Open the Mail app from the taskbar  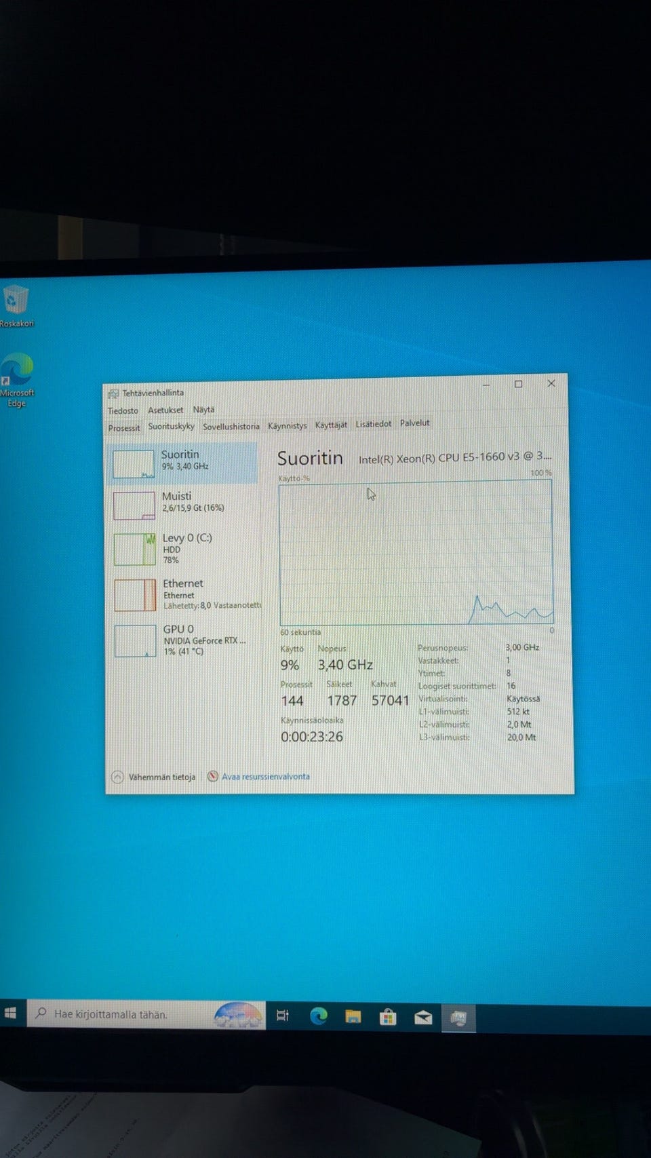(x=423, y=1018)
